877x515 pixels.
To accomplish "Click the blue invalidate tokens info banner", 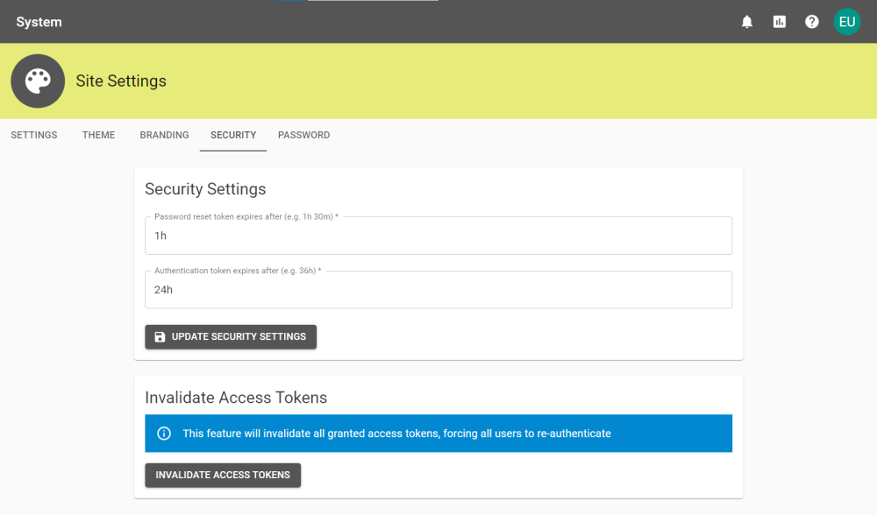I will point(438,434).
